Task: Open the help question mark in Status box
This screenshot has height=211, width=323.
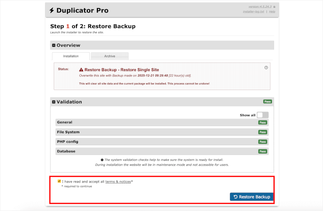Action: (x=266, y=68)
